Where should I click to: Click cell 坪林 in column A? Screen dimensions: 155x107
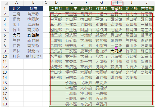16,51
